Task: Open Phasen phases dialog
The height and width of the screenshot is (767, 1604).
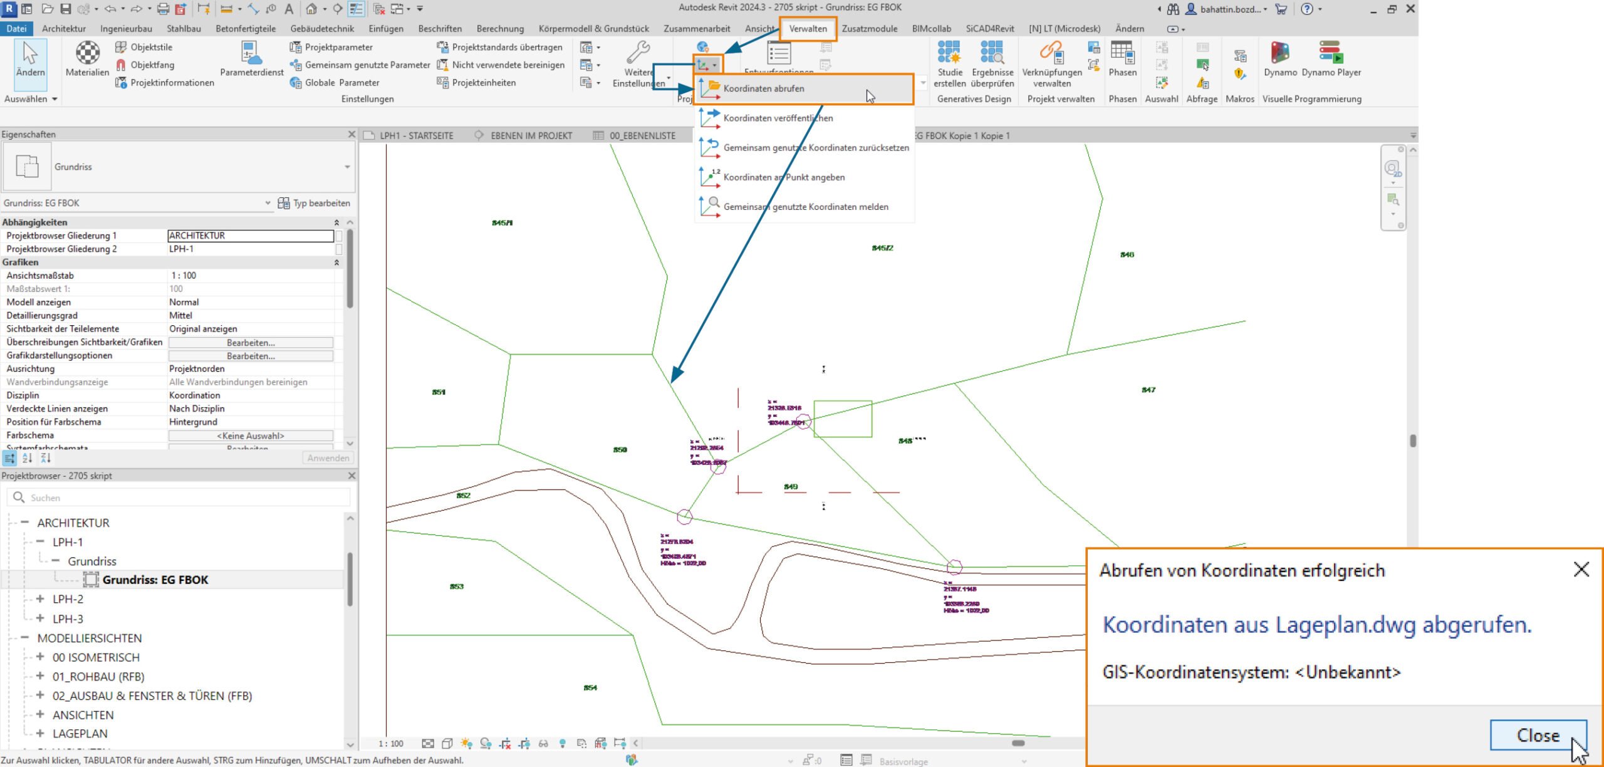Action: (x=1122, y=58)
